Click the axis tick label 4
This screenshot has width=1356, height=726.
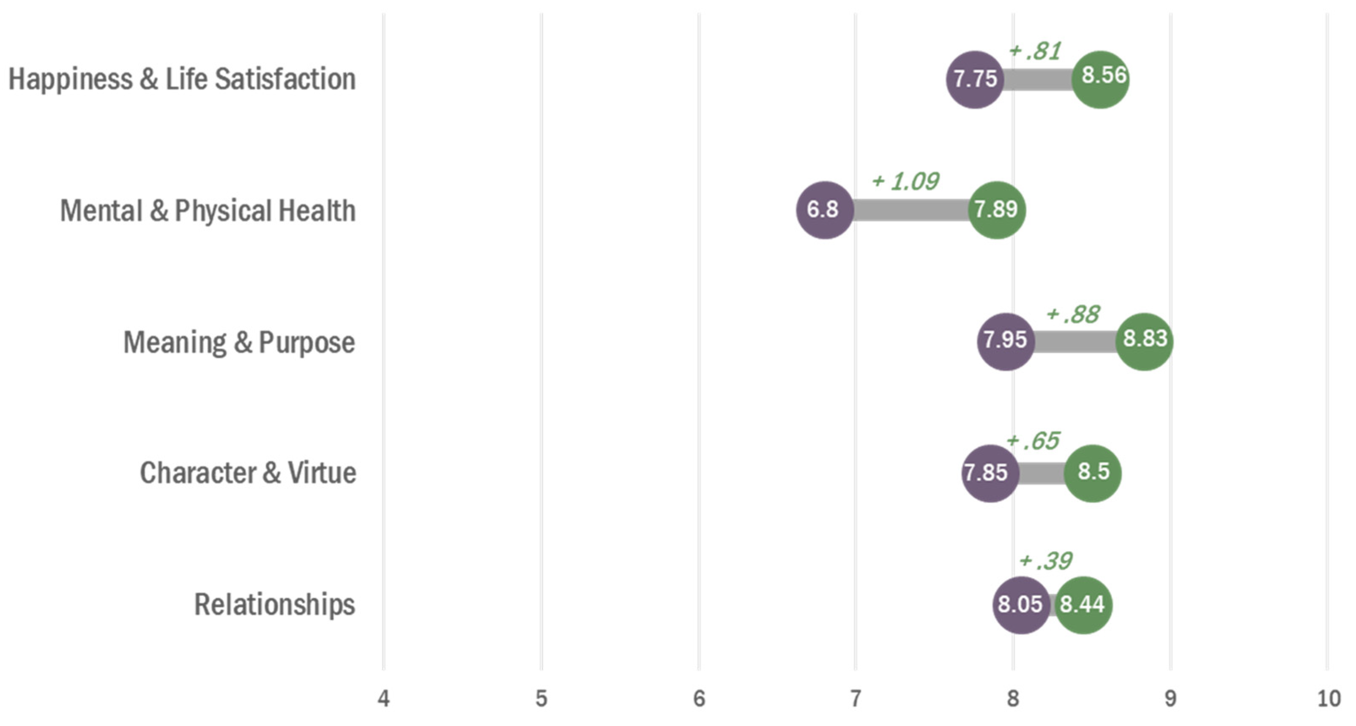point(384,699)
